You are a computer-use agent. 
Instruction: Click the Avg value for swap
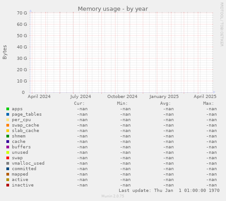pyautogui.click(x=168, y=158)
